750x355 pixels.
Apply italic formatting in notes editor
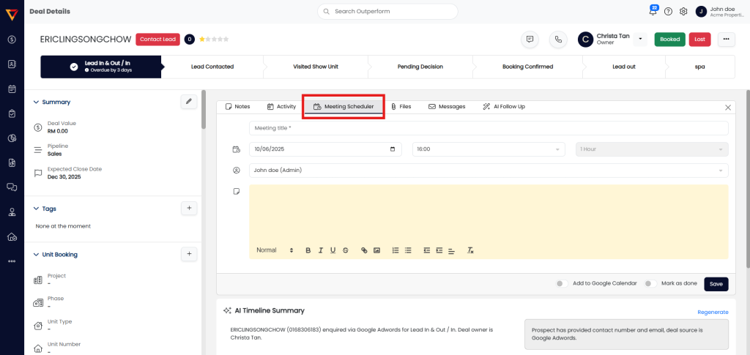(321, 250)
